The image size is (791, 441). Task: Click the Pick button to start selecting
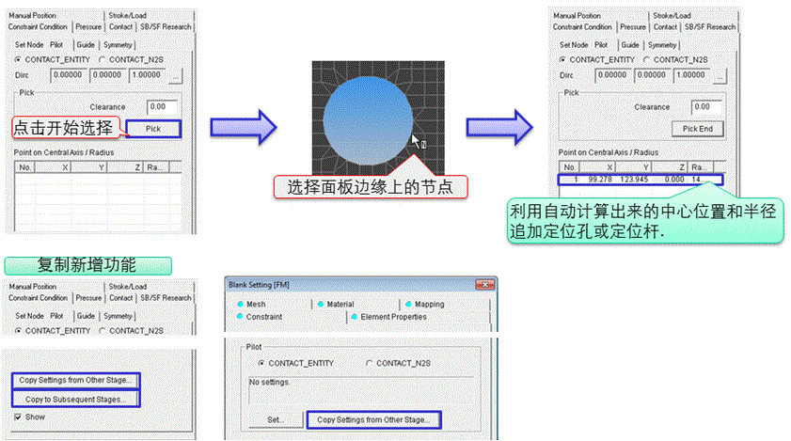point(155,128)
